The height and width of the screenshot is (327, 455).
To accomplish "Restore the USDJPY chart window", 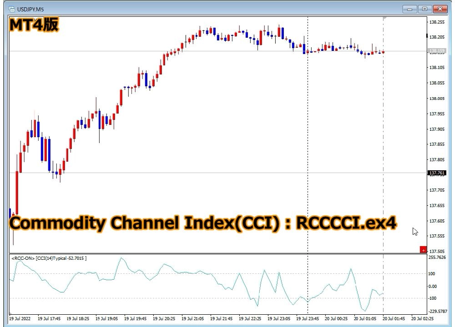I will coord(425,9).
